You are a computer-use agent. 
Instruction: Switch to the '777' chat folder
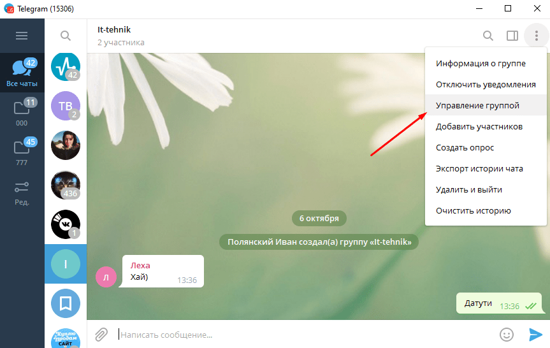[22, 153]
